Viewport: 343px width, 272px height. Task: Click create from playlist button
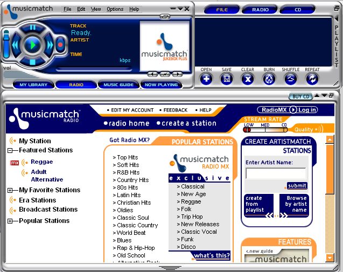259,205
